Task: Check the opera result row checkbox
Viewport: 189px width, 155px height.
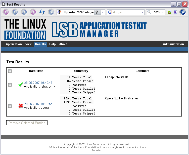Action: (x=10, y=106)
